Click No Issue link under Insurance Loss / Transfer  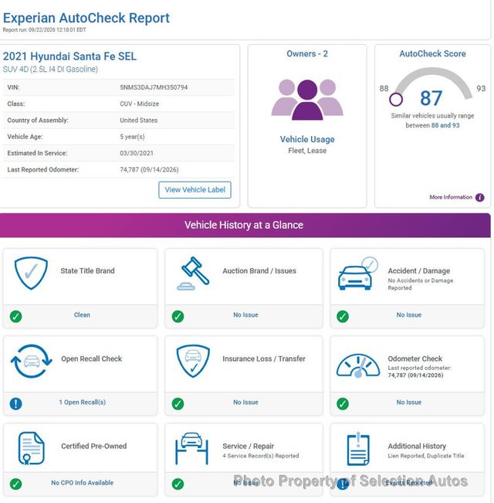245,402
